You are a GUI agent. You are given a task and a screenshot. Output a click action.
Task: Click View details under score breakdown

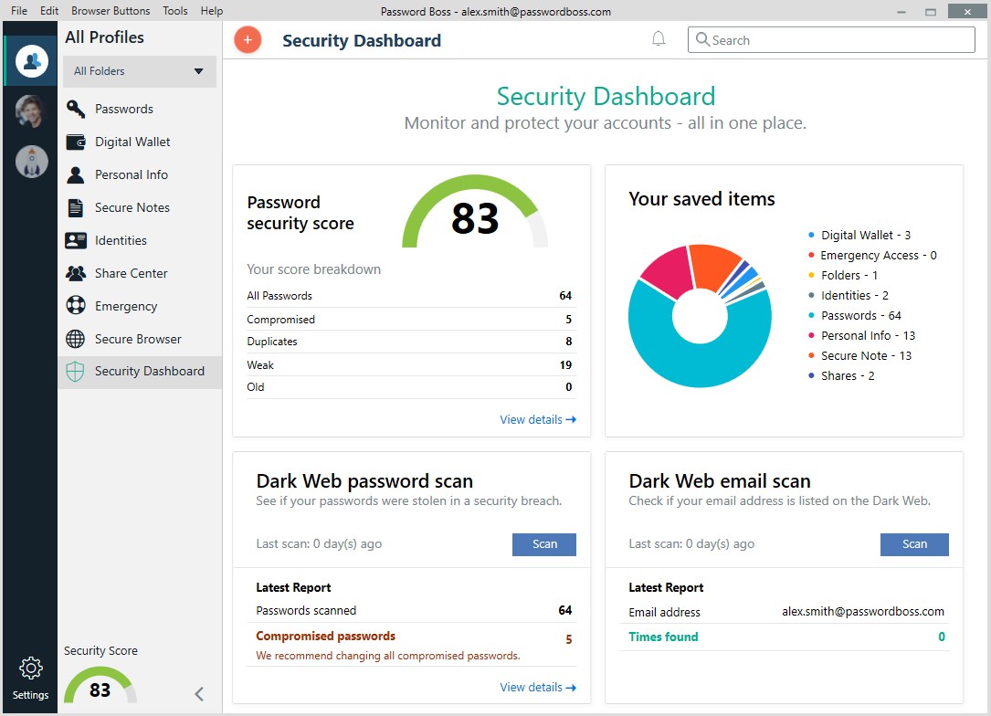pyautogui.click(x=538, y=419)
